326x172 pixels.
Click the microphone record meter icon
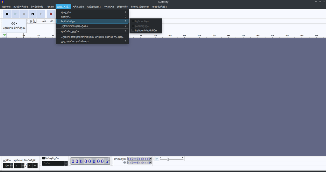(x=31, y=21)
